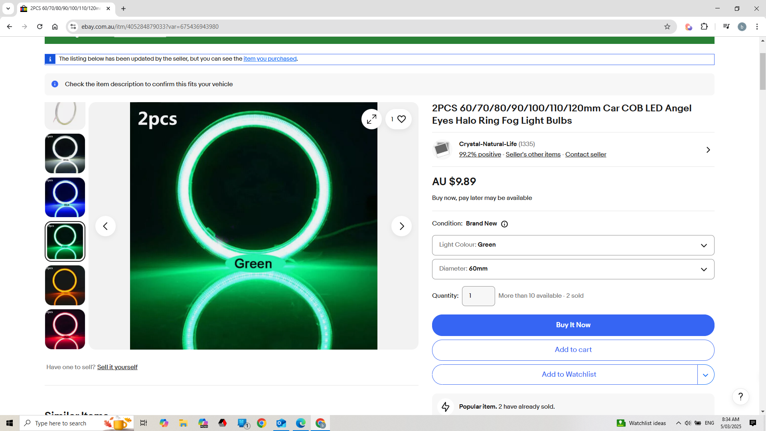
Task: Select the partially visible top ring thumbnail
Action: pos(65,115)
